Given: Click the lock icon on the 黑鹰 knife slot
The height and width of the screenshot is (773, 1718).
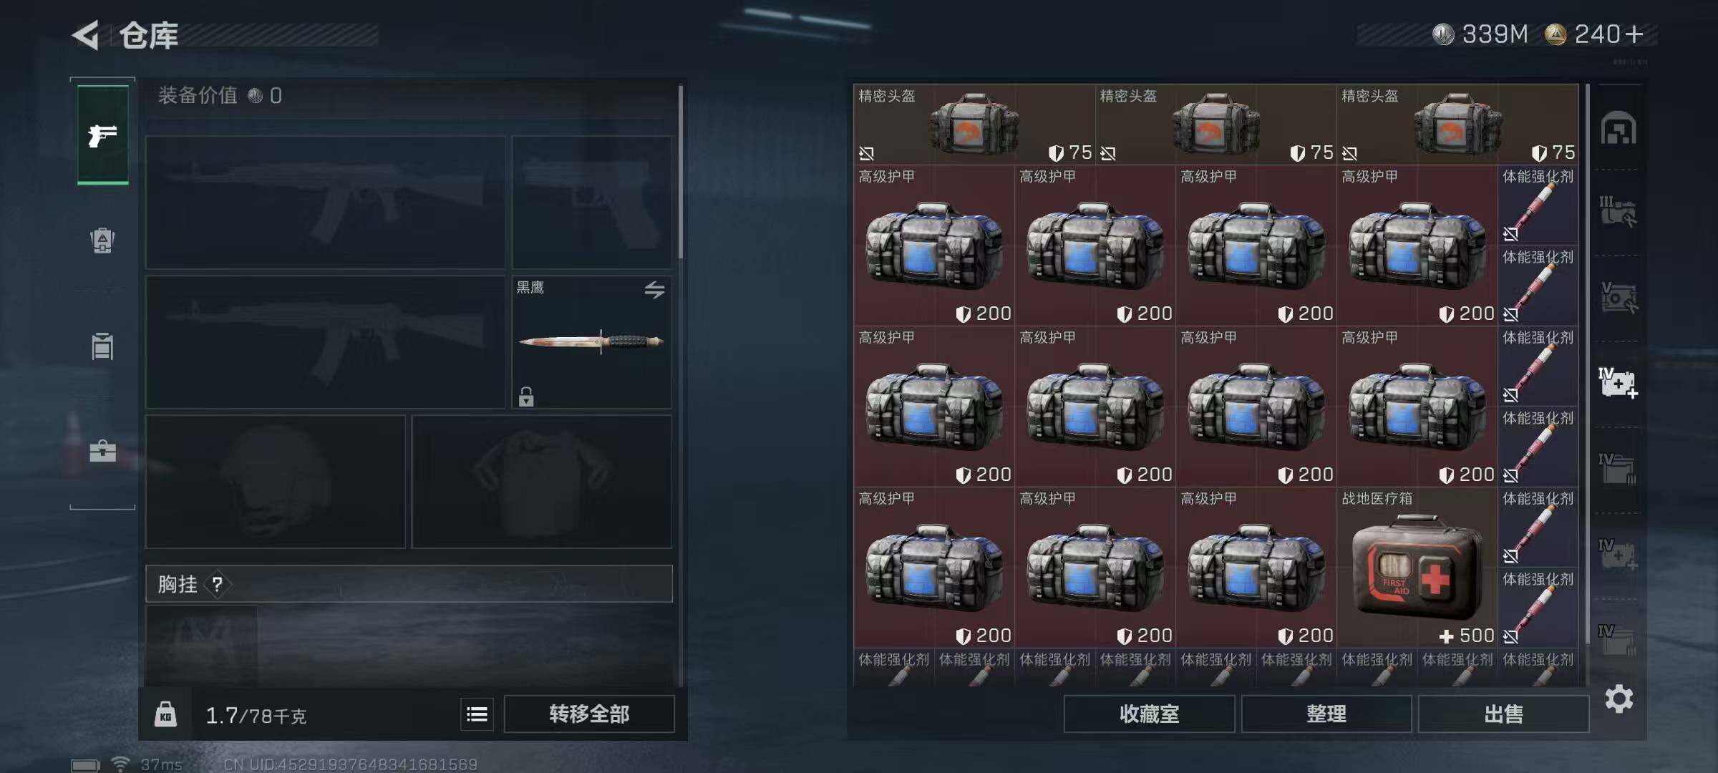Looking at the screenshot, I should coord(526,396).
